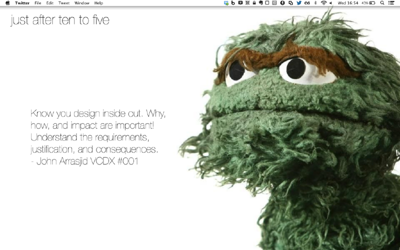This screenshot has height=250, width=400.
Task: Click the 'just after ten to five' text
Action: (60, 20)
